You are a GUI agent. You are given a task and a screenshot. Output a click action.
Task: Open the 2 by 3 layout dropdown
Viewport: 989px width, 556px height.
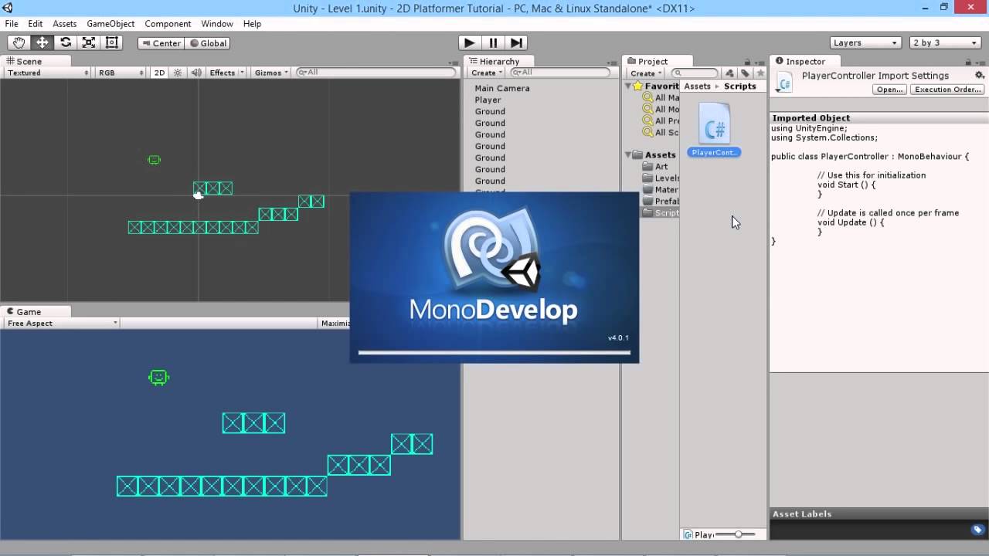coord(946,43)
